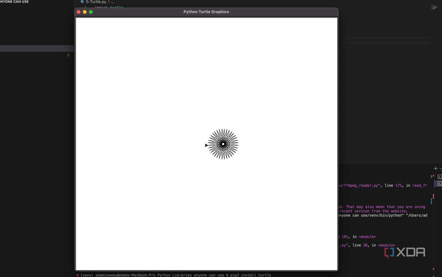The height and width of the screenshot is (277, 442).
Task: Click the Python file icon in the breadcrumb
Action: pyautogui.click(x=82, y=2)
